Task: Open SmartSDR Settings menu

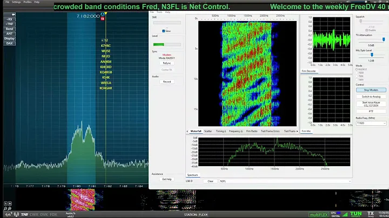Action: pos(16,2)
